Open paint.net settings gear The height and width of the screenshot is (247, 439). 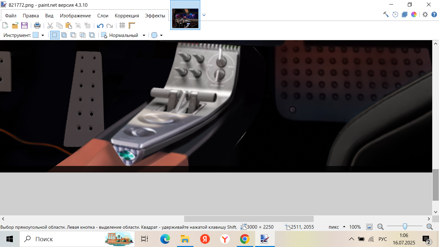(425, 14)
